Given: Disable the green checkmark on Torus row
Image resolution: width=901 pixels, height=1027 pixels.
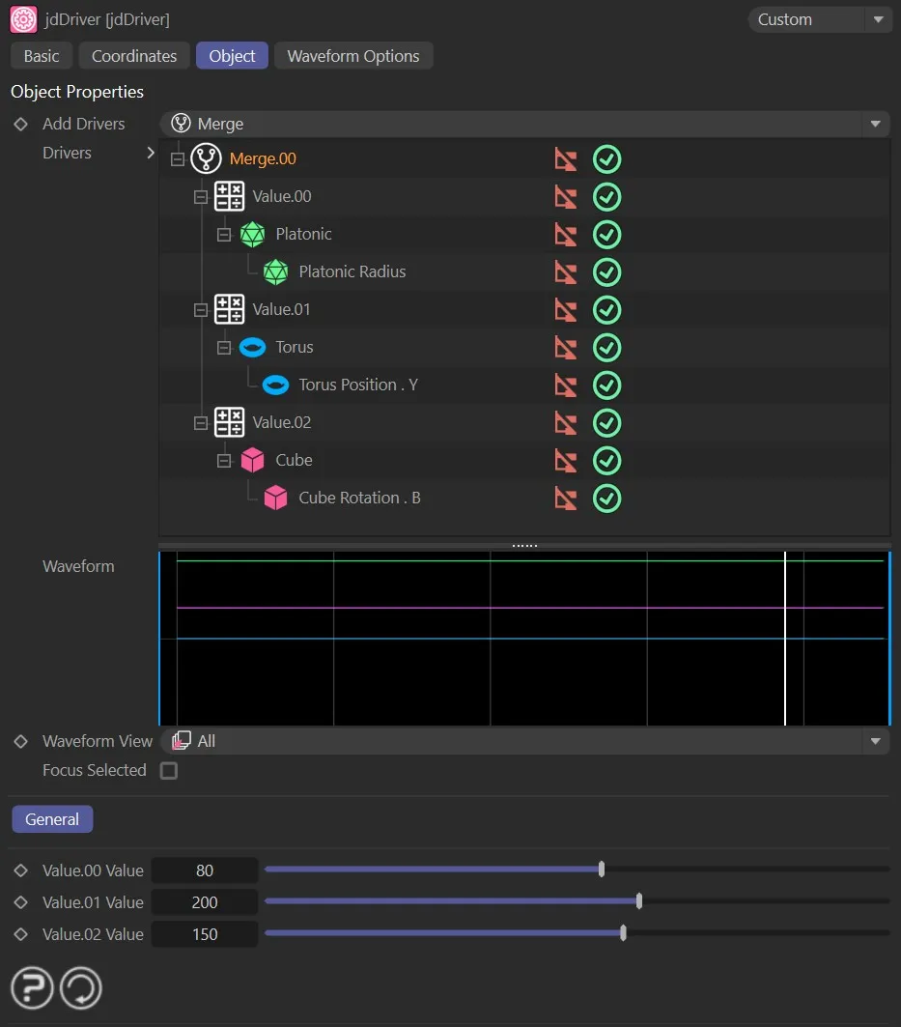Looking at the screenshot, I should 606,348.
